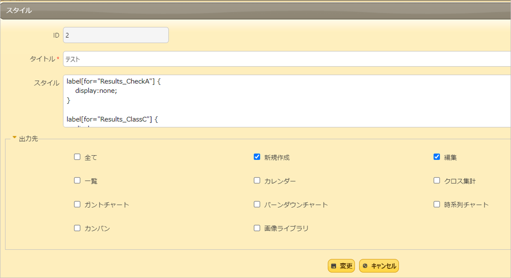511x278 pixels.
Task: Check the ガントチャート checkbox
Action: [77, 204]
